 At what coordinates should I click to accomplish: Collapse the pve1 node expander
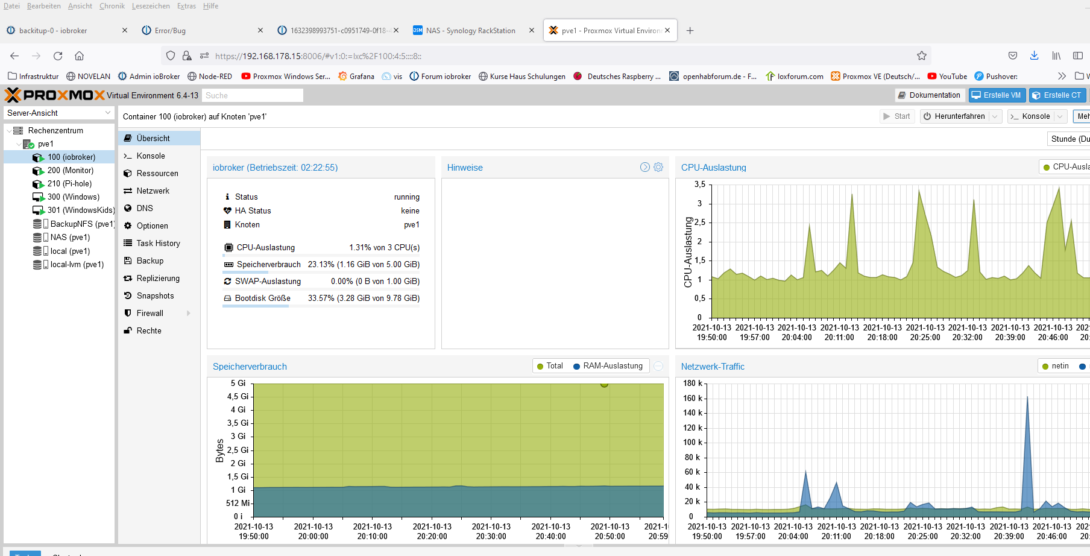coord(18,144)
